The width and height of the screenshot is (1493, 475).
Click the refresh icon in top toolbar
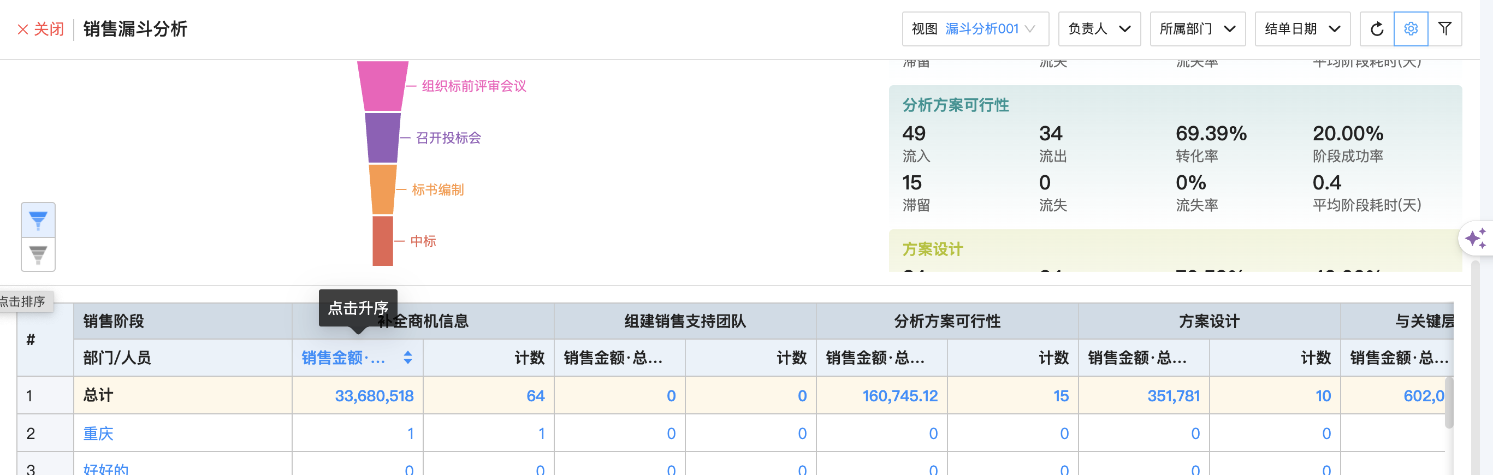tap(1377, 29)
